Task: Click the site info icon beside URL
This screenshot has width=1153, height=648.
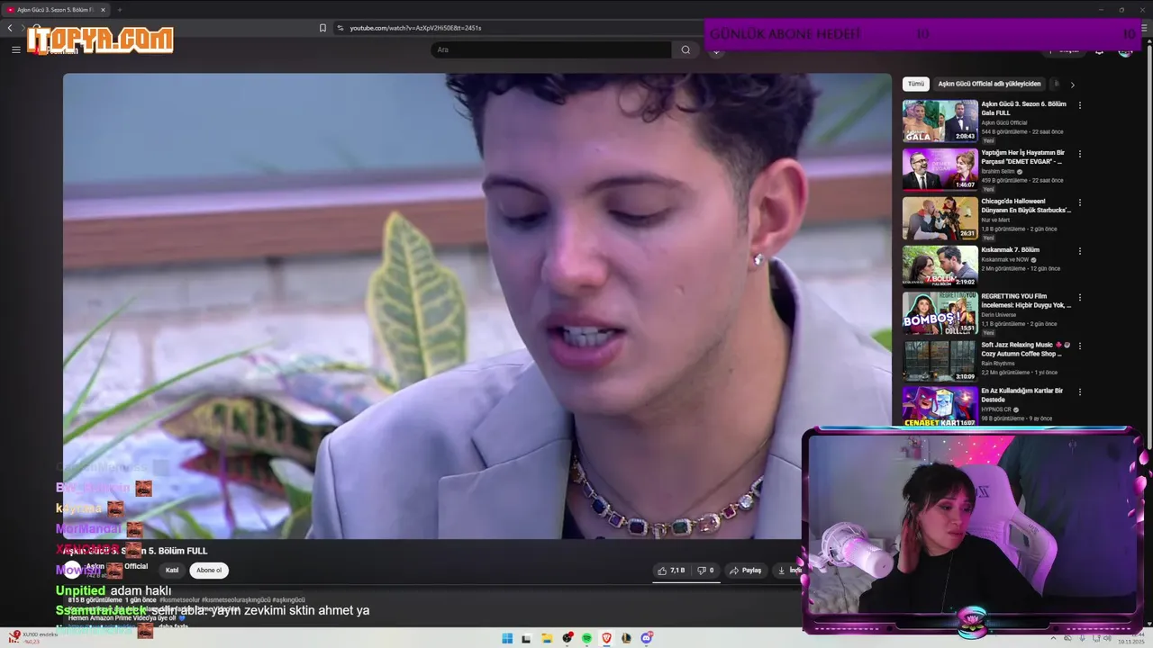Action: coord(340,28)
